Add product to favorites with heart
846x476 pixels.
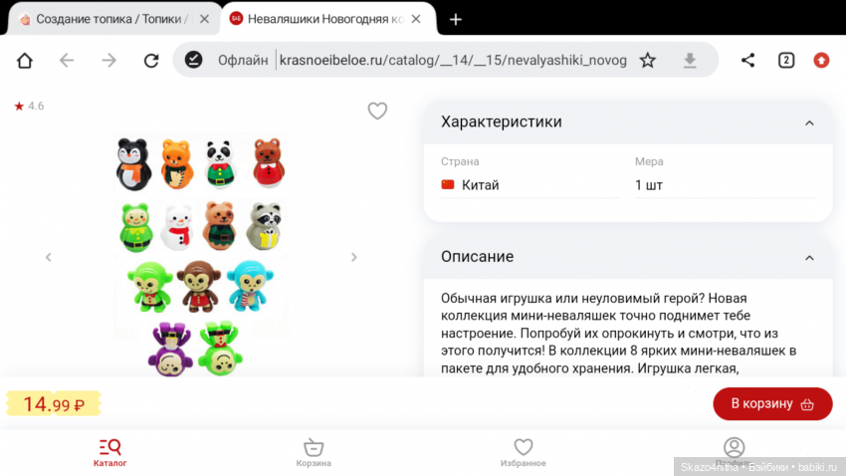pyautogui.click(x=377, y=111)
